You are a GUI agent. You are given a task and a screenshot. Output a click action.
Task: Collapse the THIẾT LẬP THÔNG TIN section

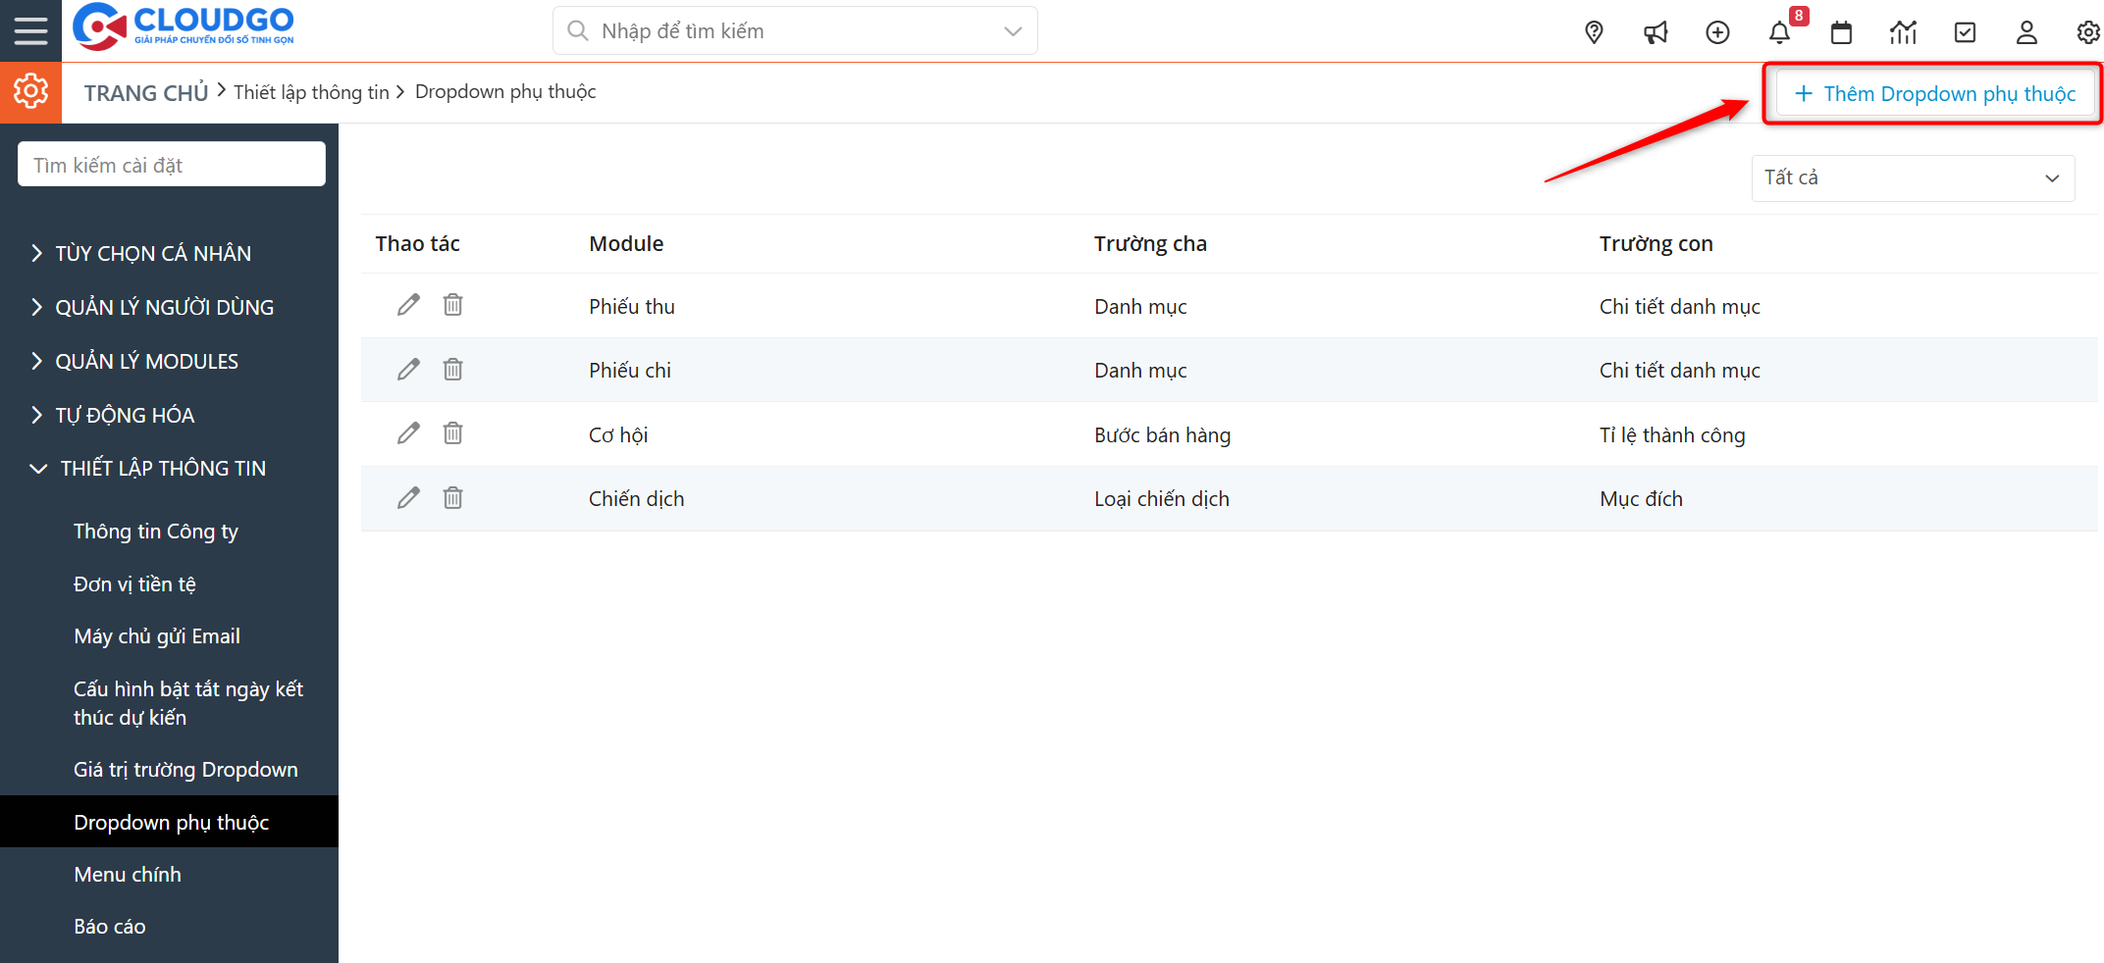162,468
